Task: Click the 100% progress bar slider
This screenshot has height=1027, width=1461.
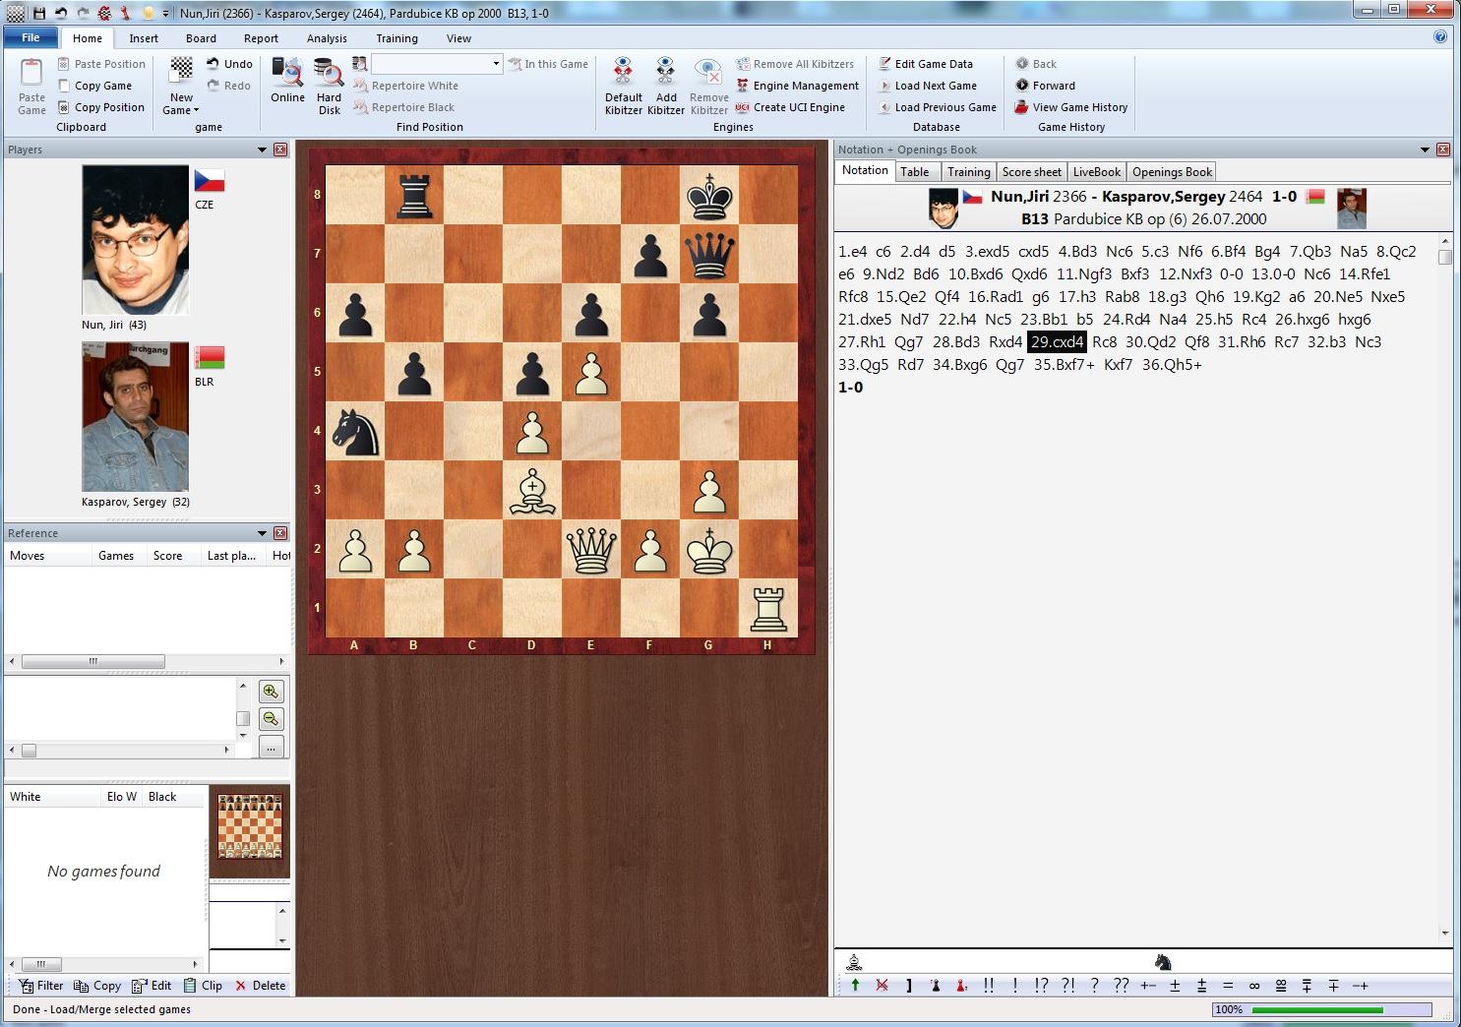Action: pyautogui.click(x=1316, y=1009)
